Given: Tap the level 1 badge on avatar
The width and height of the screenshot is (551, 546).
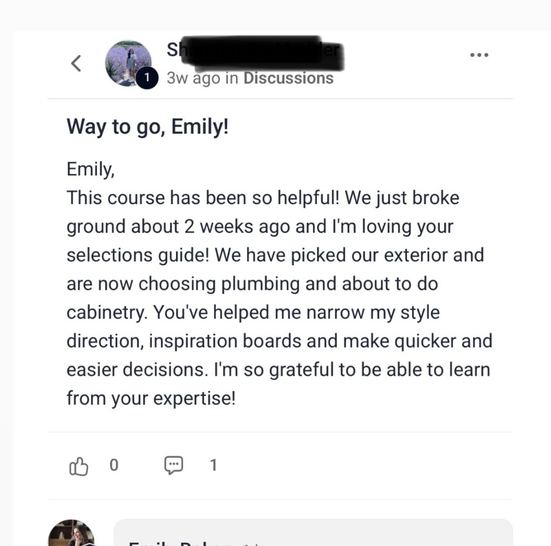Looking at the screenshot, I should click(x=147, y=77).
